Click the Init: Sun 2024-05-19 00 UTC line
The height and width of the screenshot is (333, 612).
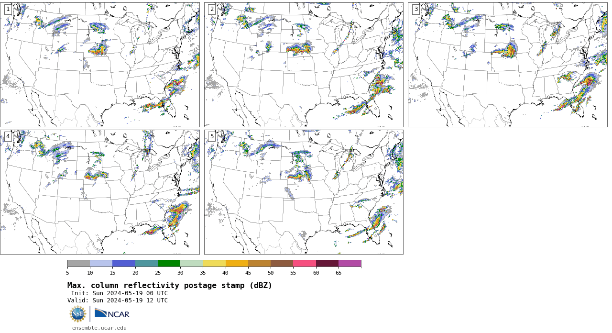[x=120, y=293]
